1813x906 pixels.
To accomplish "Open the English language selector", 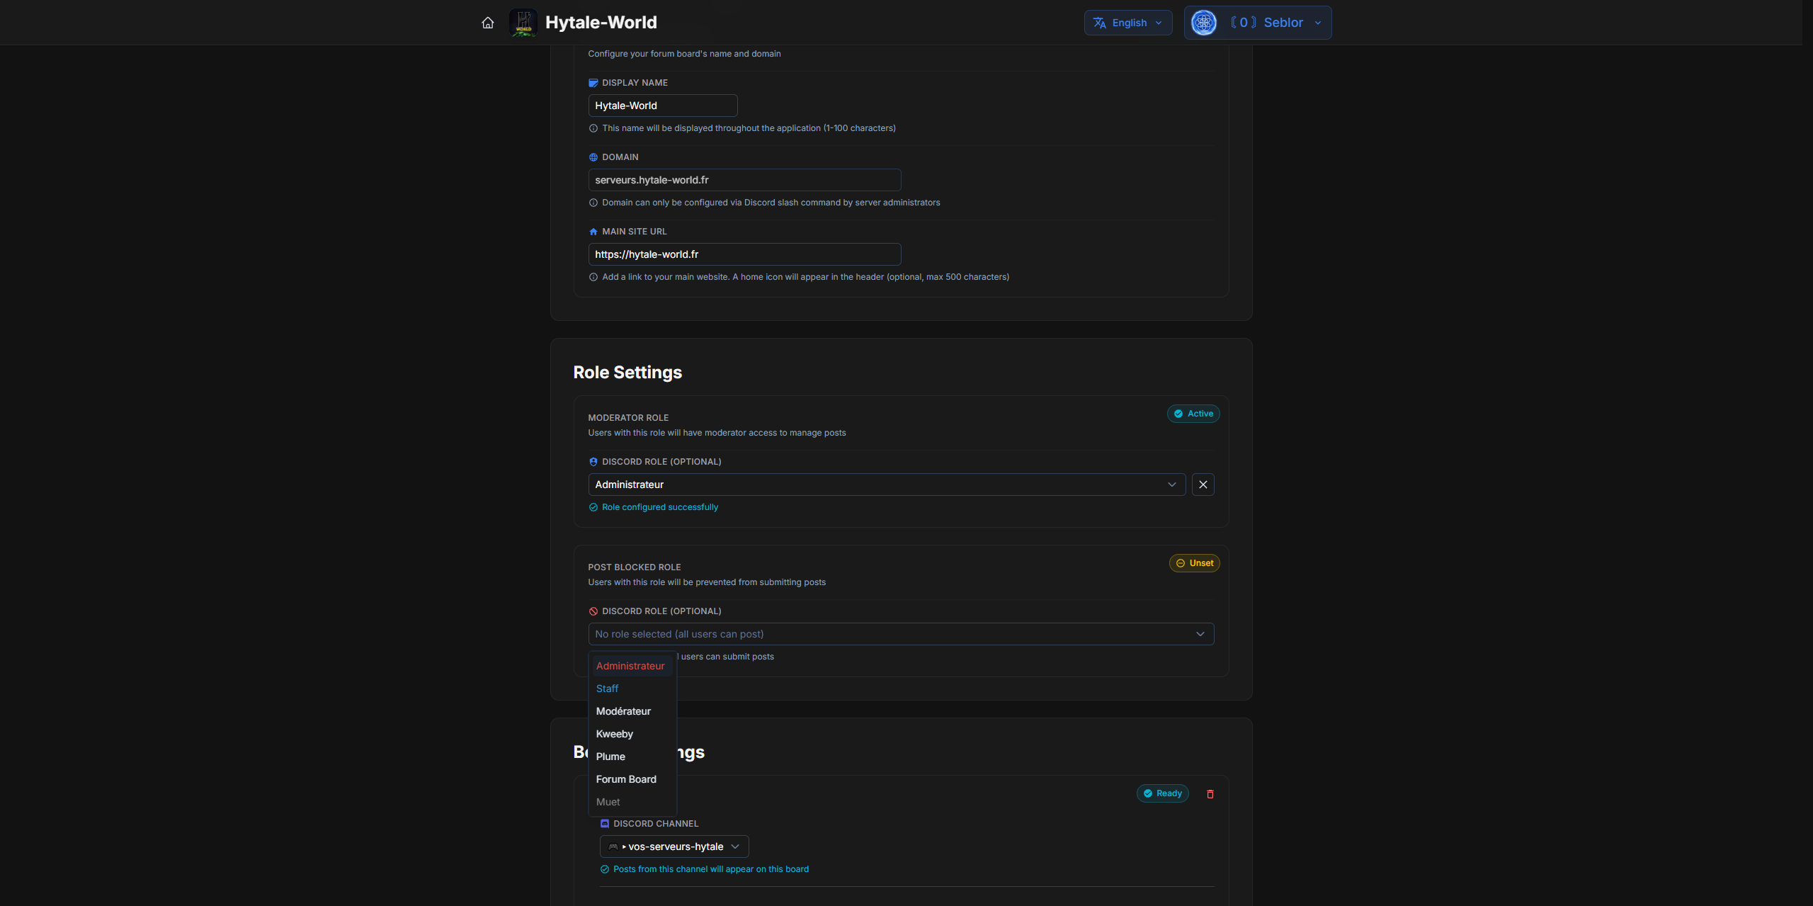I will coord(1128,23).
